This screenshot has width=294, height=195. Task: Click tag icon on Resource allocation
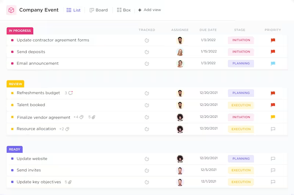(67, 129)
